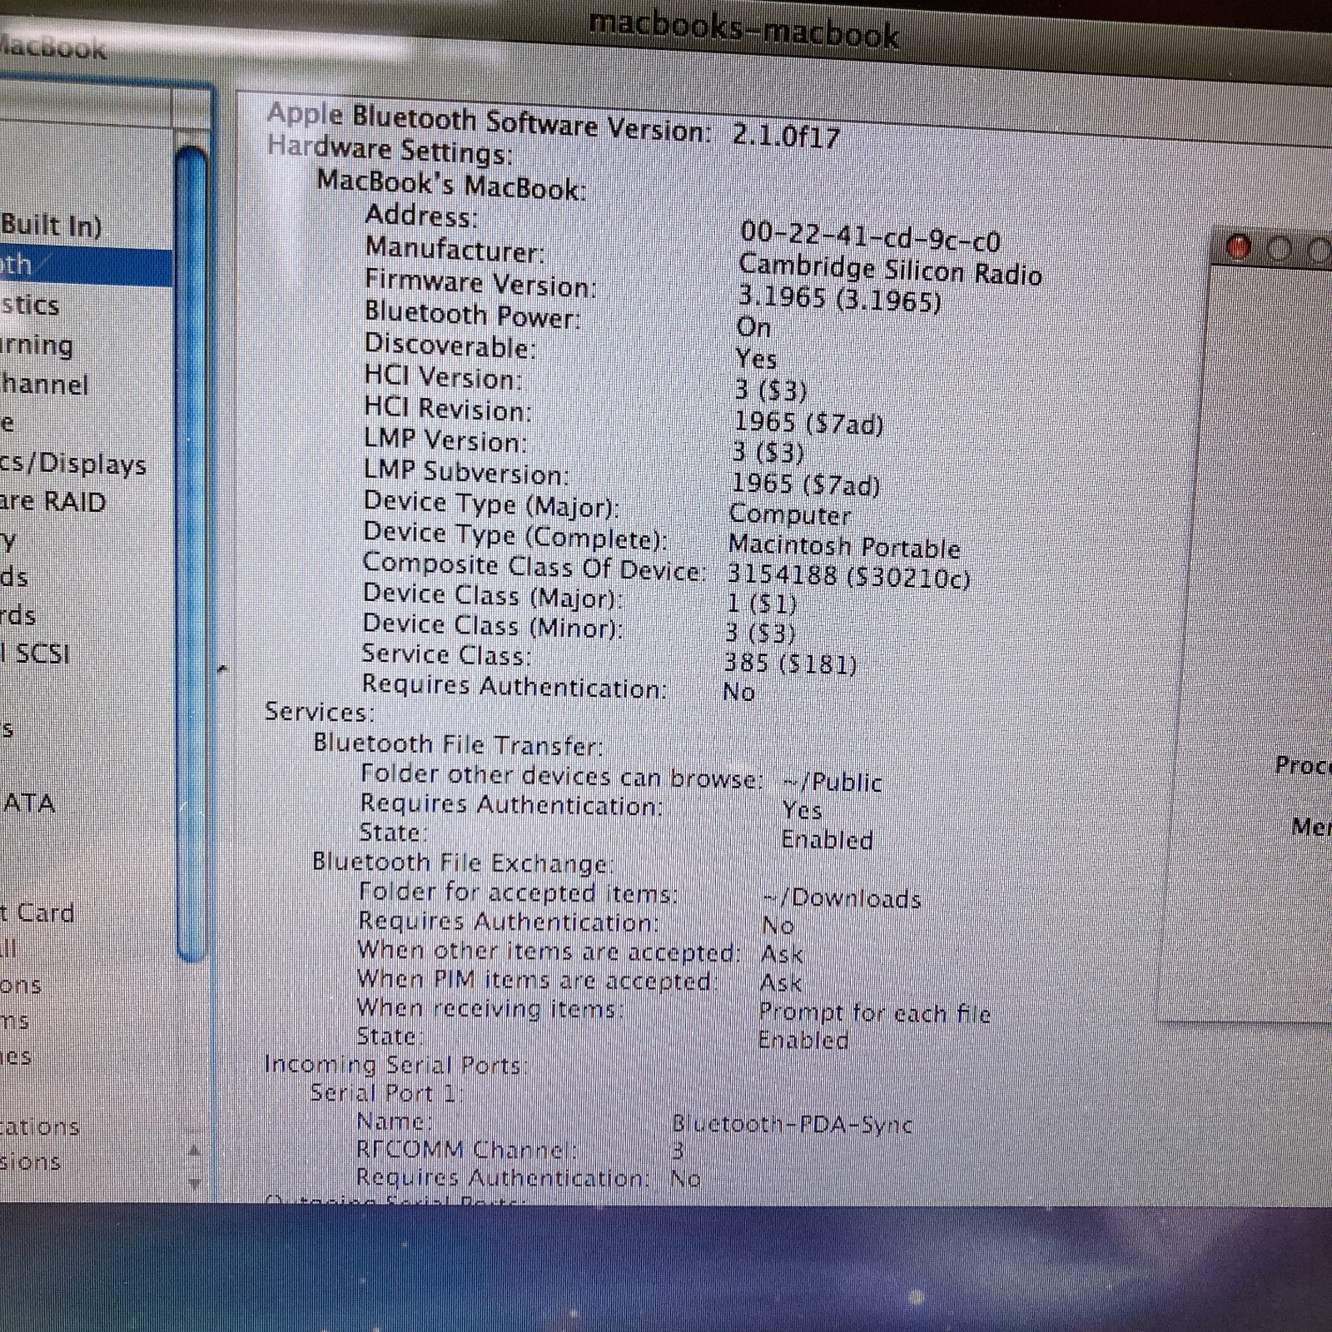This screenshot has width=1332, height=1332.
Task: Open the Applications sidebar entry
Action: (x=40, y=1127)
